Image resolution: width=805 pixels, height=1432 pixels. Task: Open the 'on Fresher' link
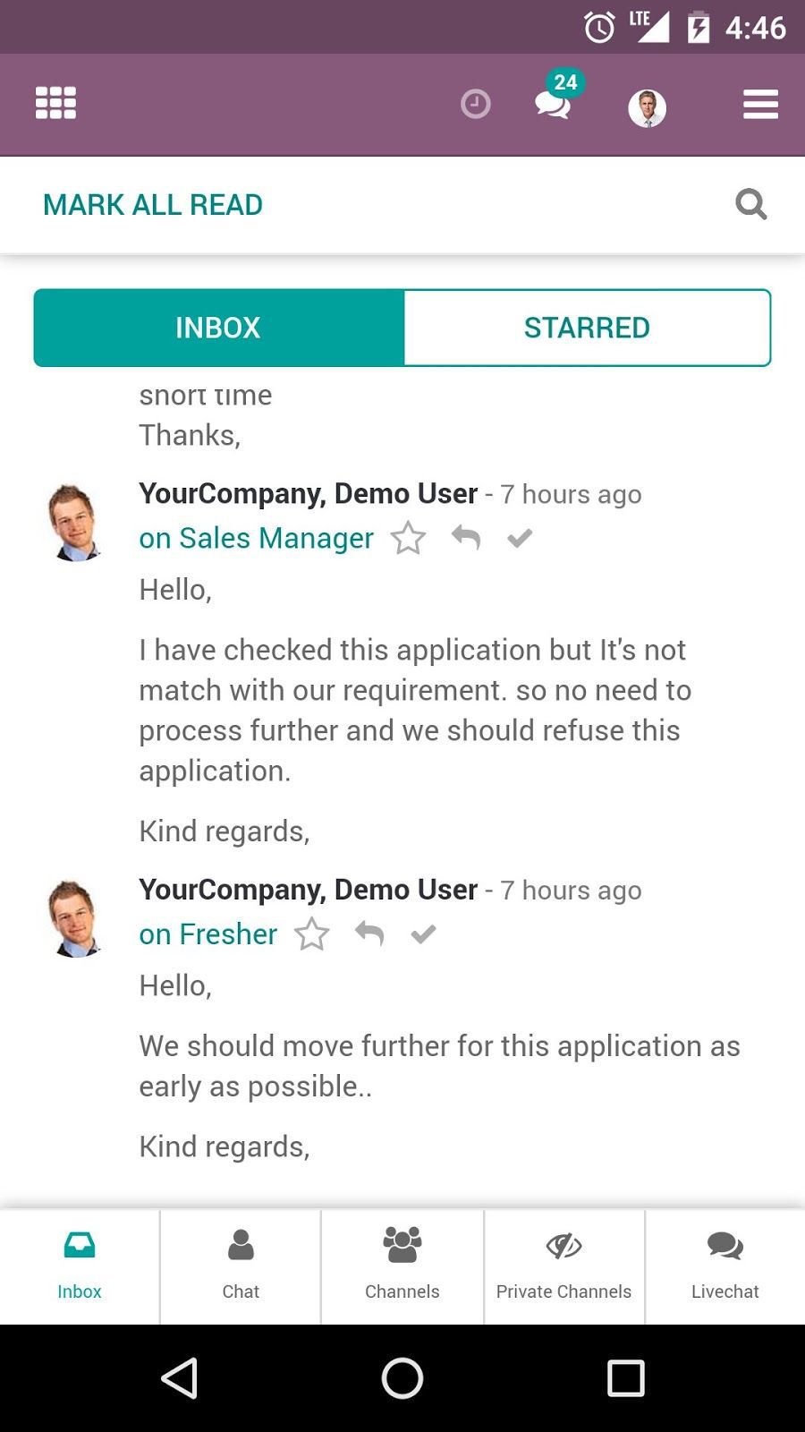click(208, 934)
